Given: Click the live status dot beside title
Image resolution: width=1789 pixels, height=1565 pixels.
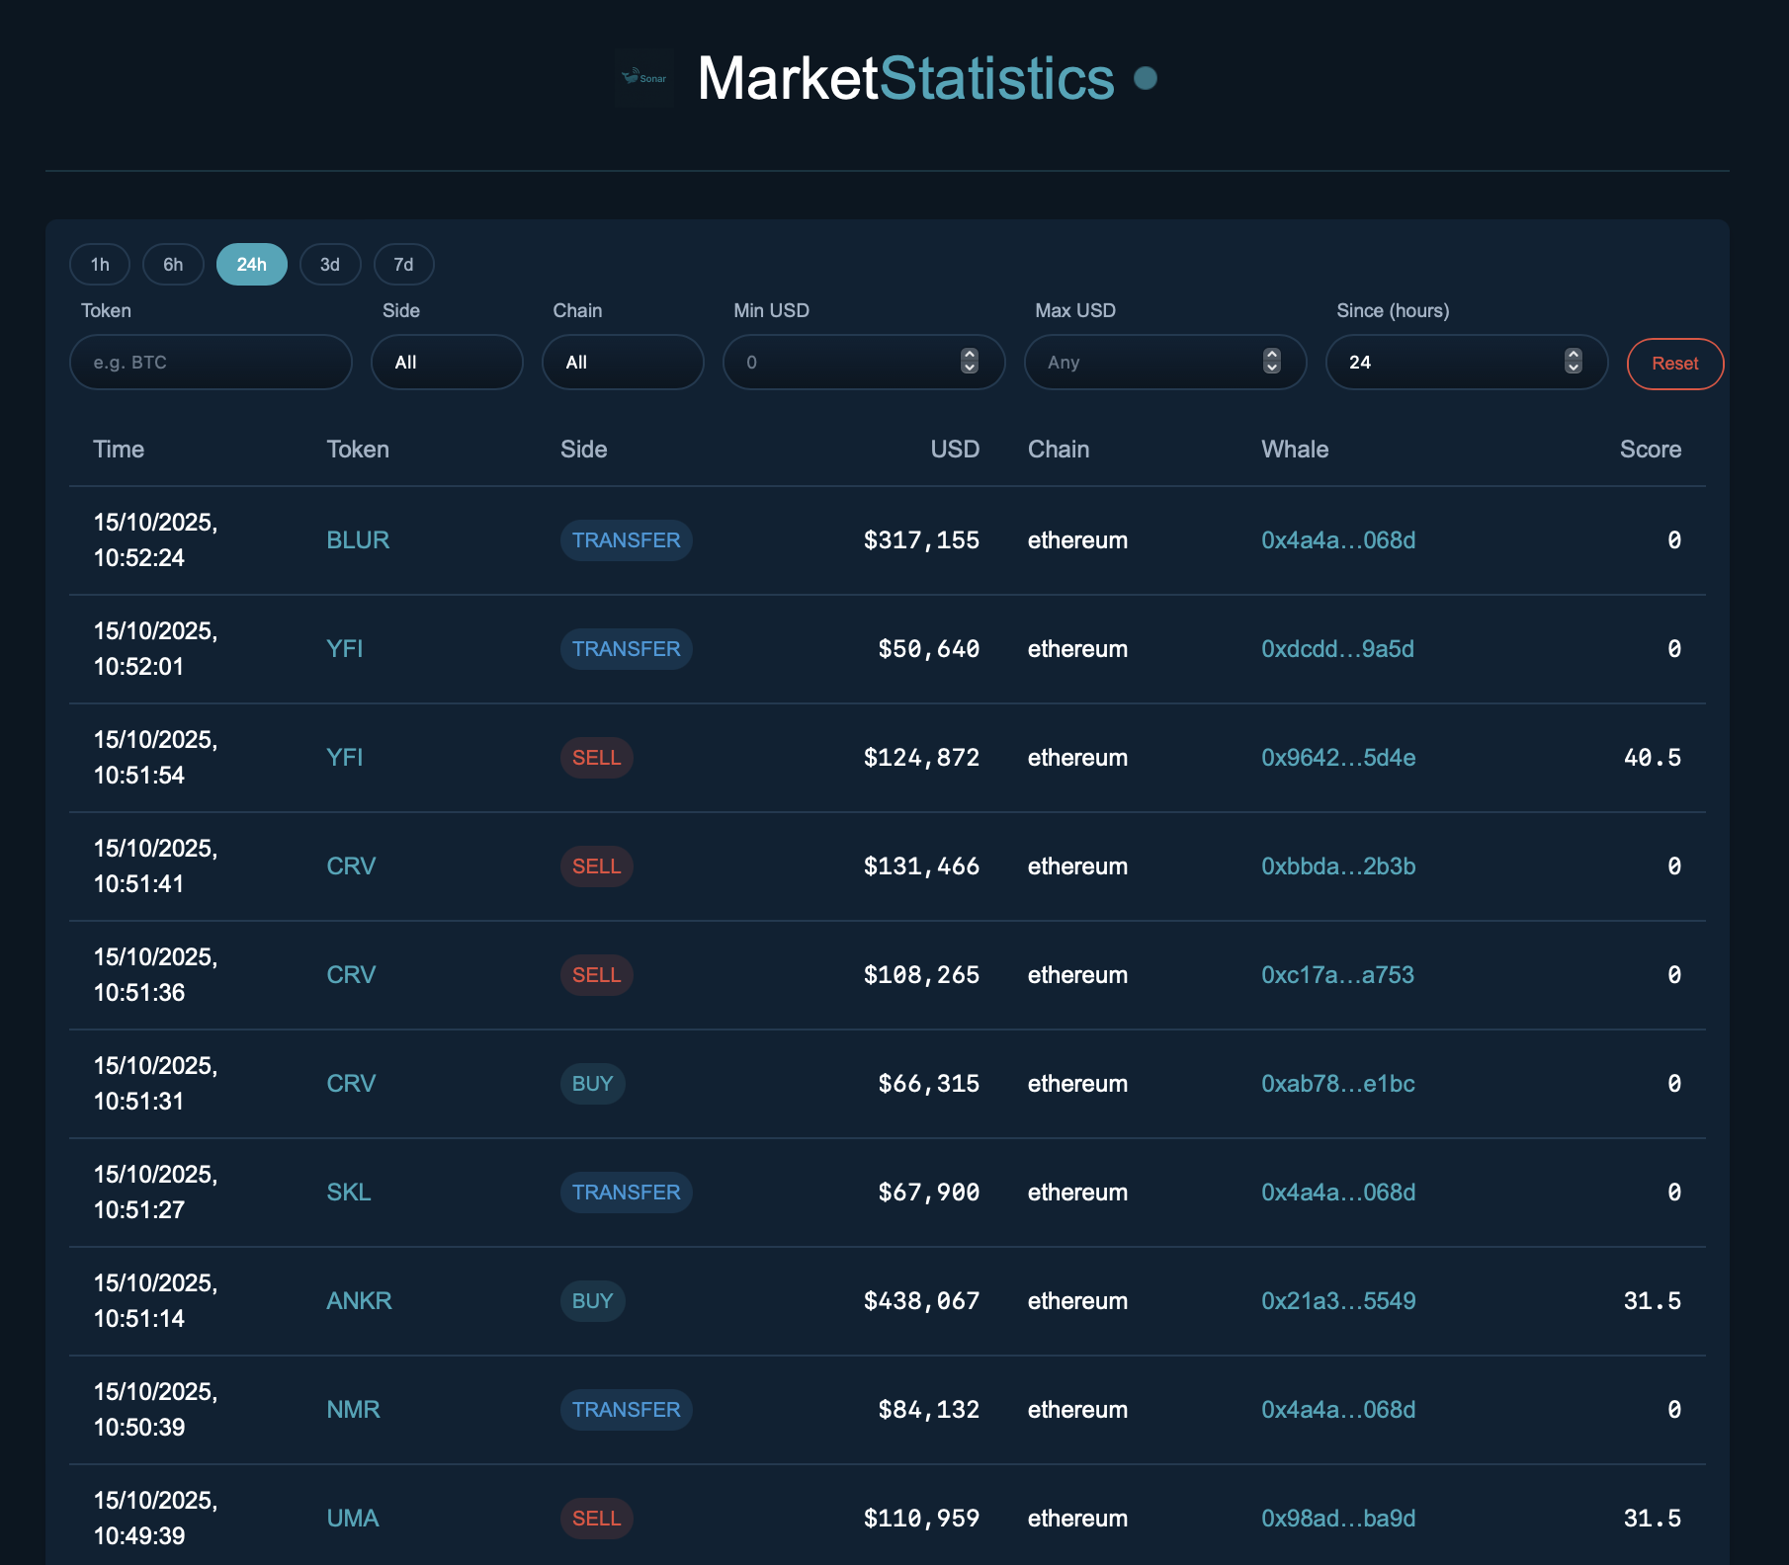Looking at the screenshot, I should [x=1146, y=78].
